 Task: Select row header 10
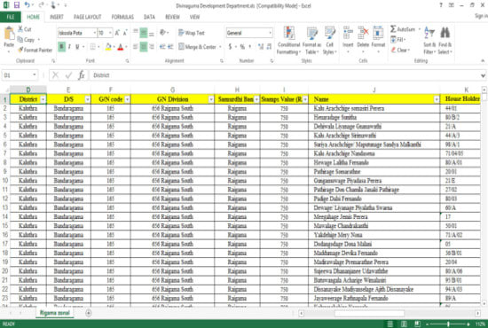pyautogui.click(x=5, y=181)
